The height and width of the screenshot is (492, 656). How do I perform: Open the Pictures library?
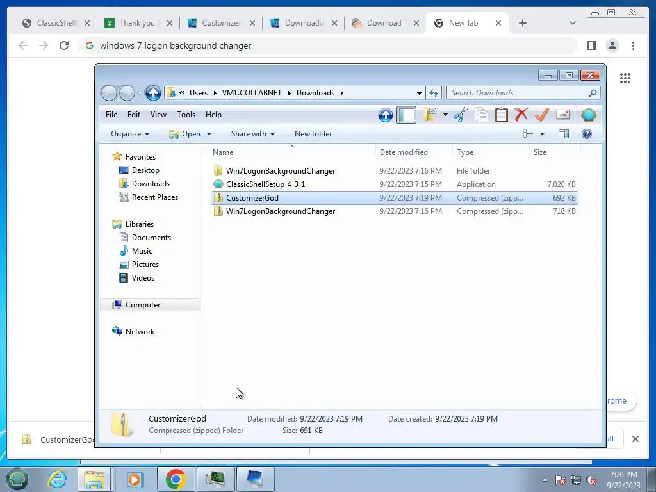145,265
